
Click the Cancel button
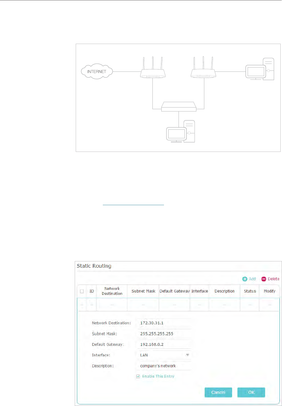click(x=218, y=392)
